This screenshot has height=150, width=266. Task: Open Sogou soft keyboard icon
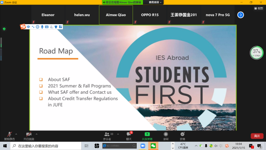tap(47, 27)
